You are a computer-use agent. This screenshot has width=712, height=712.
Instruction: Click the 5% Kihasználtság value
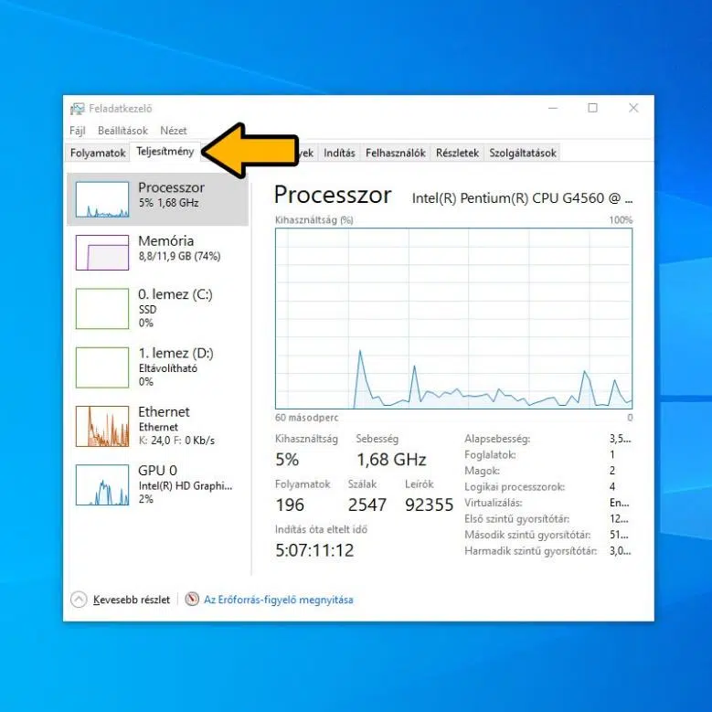pos(287,460)
